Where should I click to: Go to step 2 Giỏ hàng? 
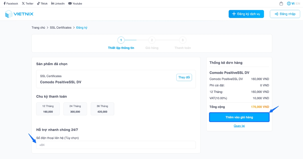(x=152, y=40)
